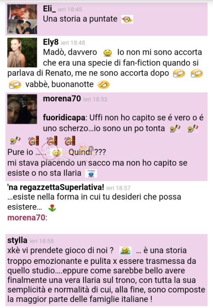Viewport: 213px width, 308px height.
Task: Open morena70 username in comment header
Action: pyautogui.click(x=62, y=99)
